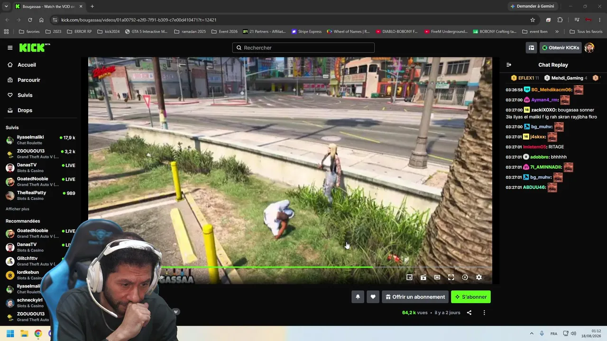
Task: Open the volume control in system tray
Action: (573, 333)
